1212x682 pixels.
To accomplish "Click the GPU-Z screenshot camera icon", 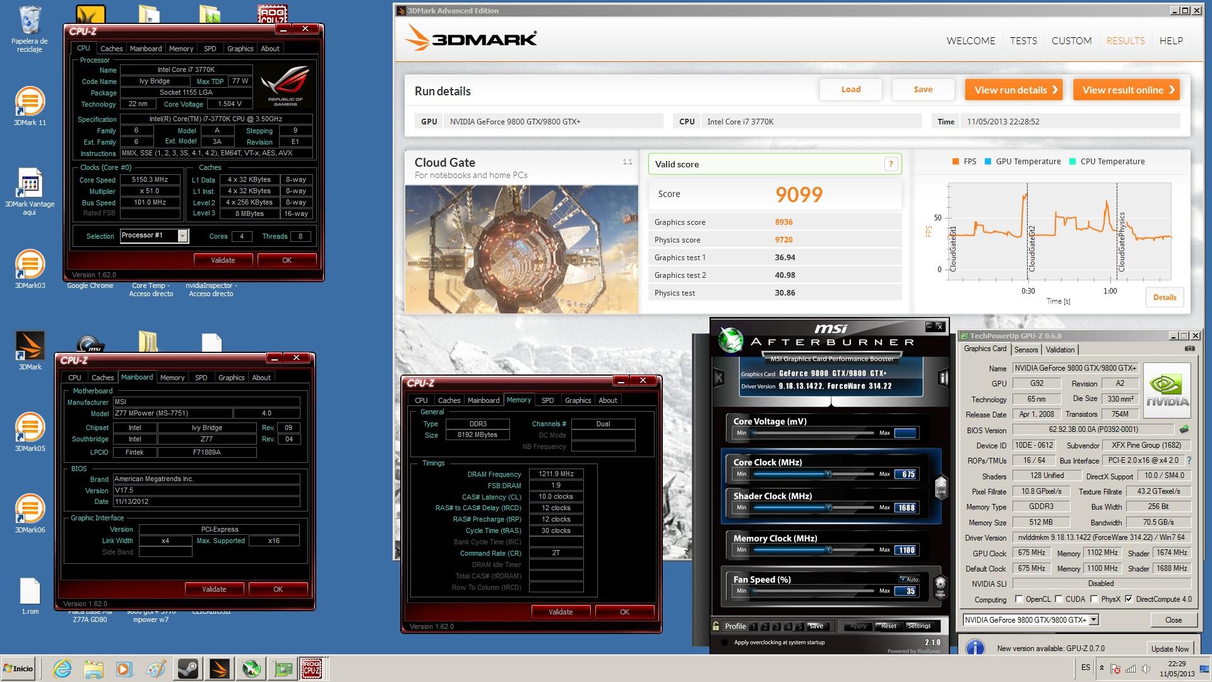I will [1189, 349].
